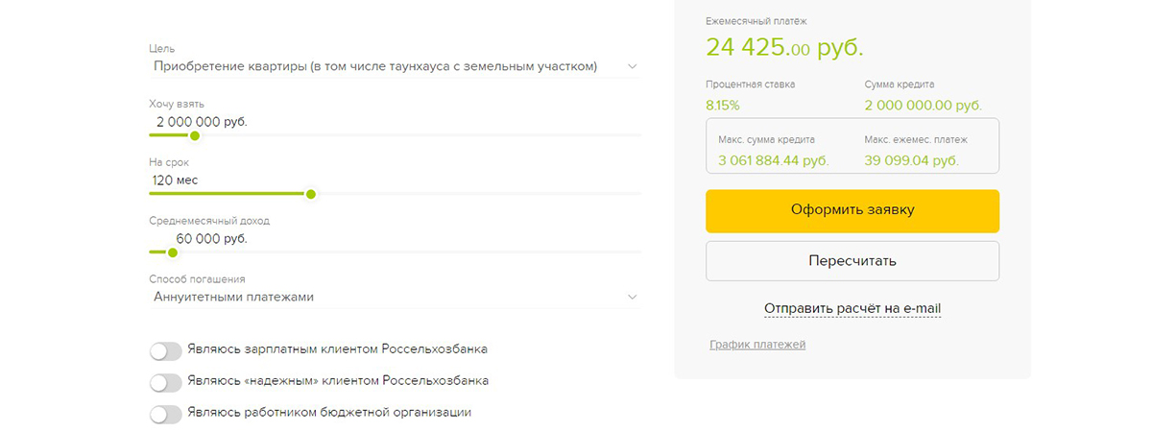Toggle 'Являюсь зарплатным клиентом Россельхозбанка' switch

[165, 350]
